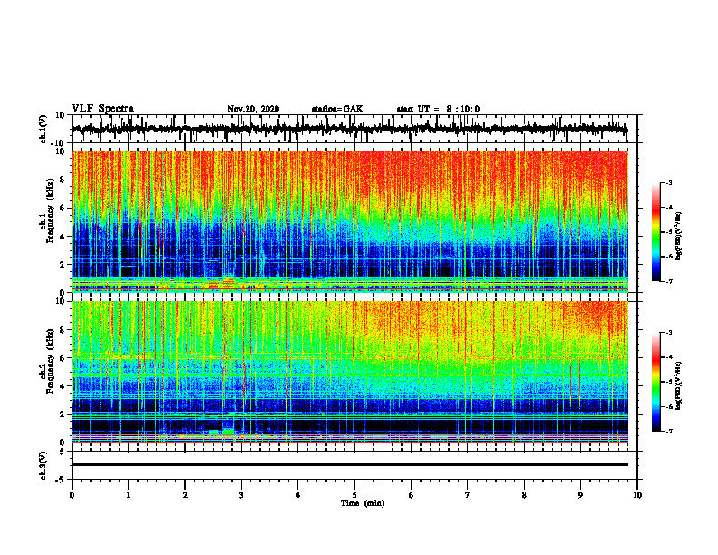Viewport: 718px width, 555px height.
Task: Click the "Time (min)" x-axis label
Action: coord(363,503)
